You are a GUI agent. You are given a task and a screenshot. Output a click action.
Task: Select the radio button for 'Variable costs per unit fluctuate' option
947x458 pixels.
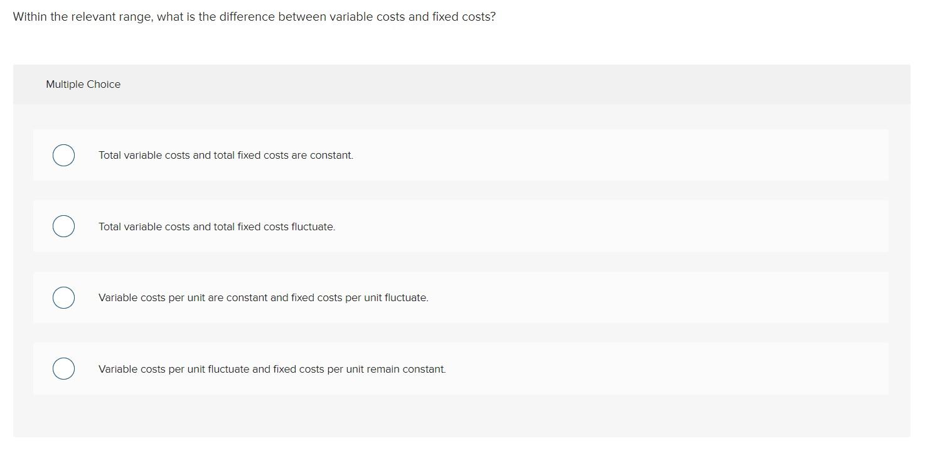click(x=63, y=368)
